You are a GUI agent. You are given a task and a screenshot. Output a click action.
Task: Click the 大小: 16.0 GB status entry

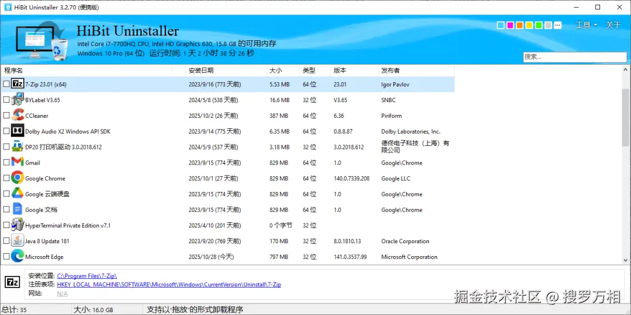[93, 310]
